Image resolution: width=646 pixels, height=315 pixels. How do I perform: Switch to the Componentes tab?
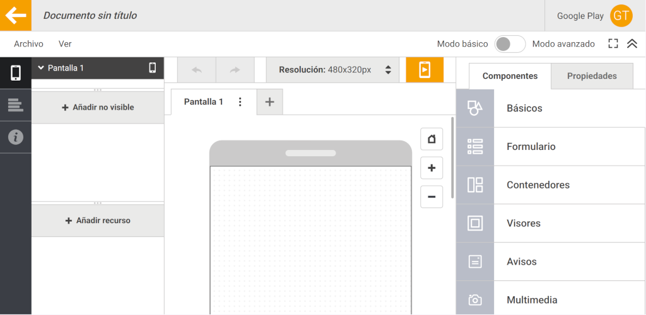pyautogui.click(x=510, y=76)
